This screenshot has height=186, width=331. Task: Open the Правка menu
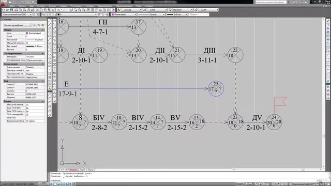tap(22, 6)
